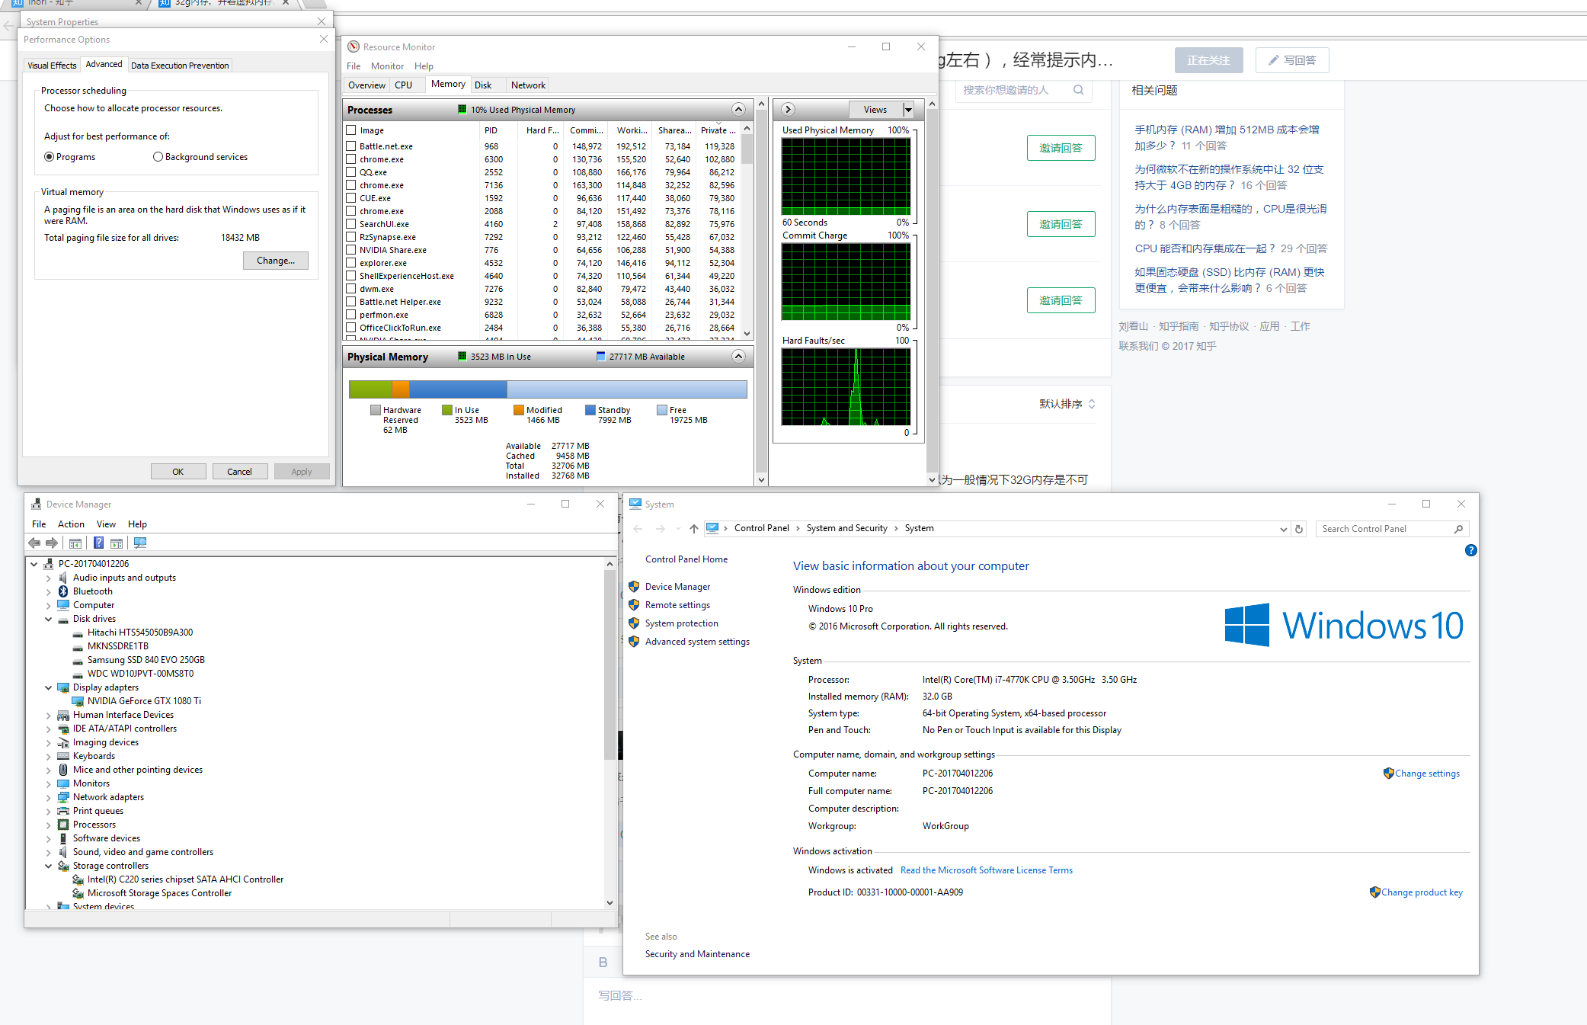Click OK in Performance Options
Image resolution: width=1587 pixels, height=1025 pixels.
click(x=178, y=472)
